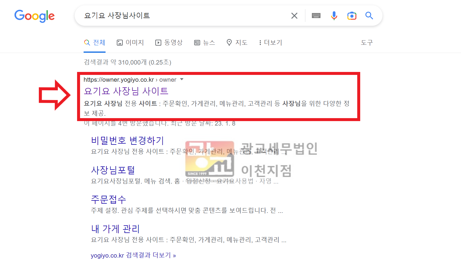This screenshot has width=461, height=270.
Task: Click the magnifier search submit icon
Action: point(369,15)
